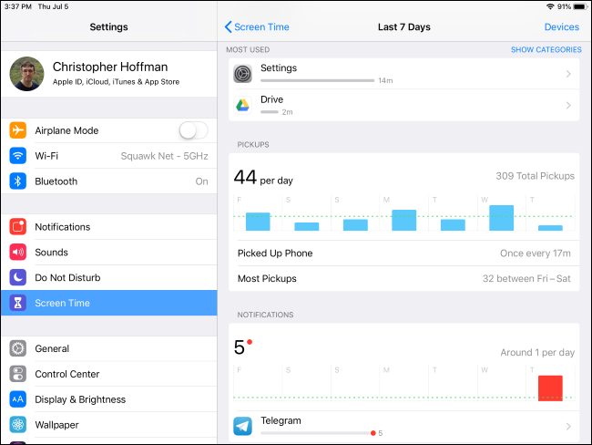The width and height of the screenshot is (592, 445).
Task: Open Christopher Hoffman's Apple ID profile
Action: click(109, 74)
